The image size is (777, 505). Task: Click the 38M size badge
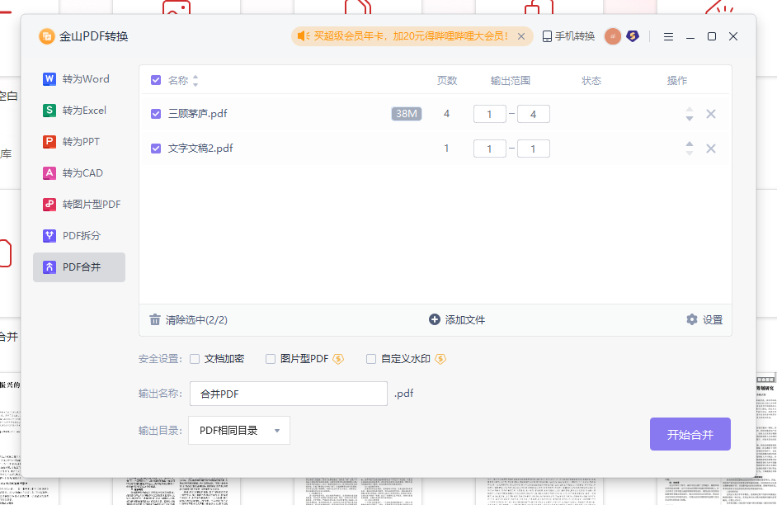click(x=407, y=114)
